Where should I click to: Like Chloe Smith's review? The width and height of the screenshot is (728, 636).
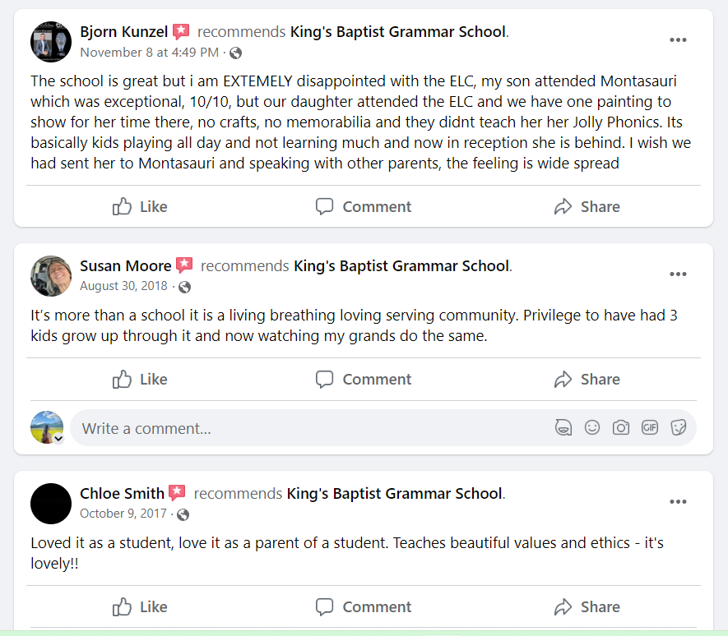click(x=140, y=607)
